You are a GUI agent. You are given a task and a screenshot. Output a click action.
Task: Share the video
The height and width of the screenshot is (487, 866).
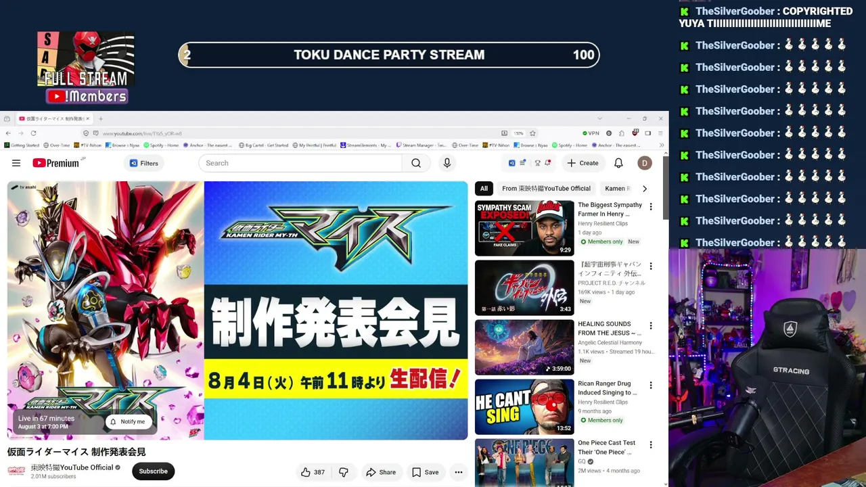click(x=381, y=472)
